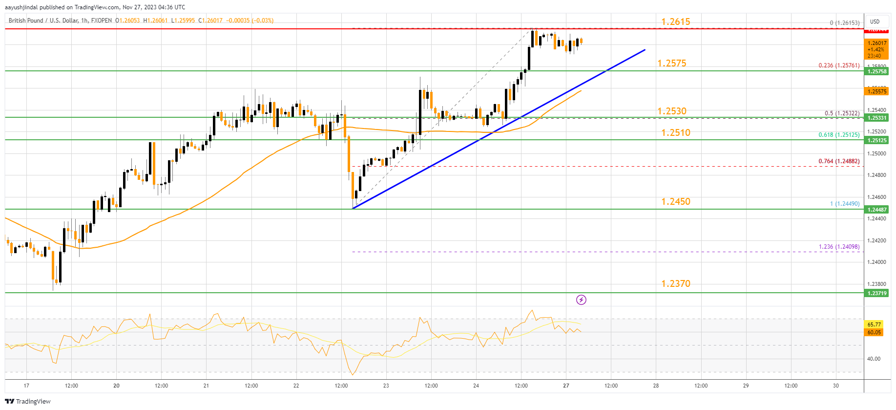Click the 1.24800 price scale value

pyautogui.click(x=876, y=175)
